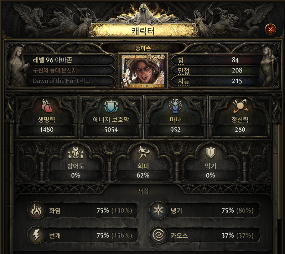Viewport: 285px width, 254px height.
Task: Click the Block shield icon above 막기
Action: click(x=211, y=153)
